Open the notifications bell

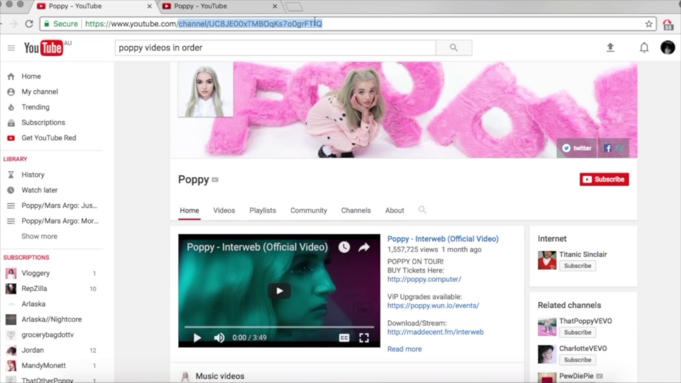644,47
